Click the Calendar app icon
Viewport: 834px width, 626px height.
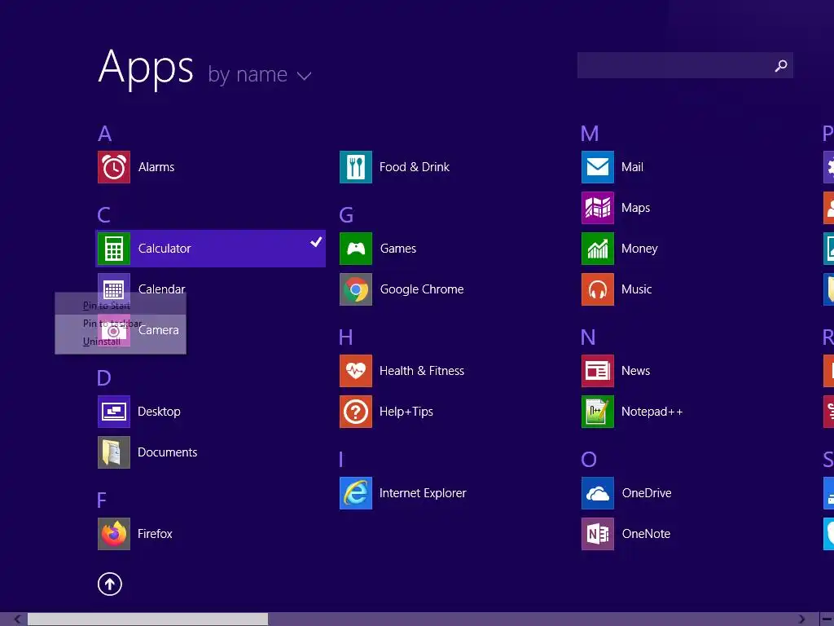coord(114,289)
